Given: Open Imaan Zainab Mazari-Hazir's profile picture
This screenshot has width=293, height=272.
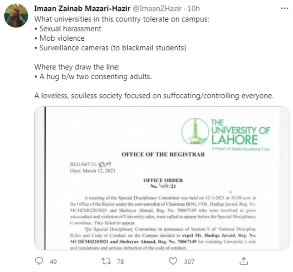Looking at the screenshot, I should click(16, 16).
